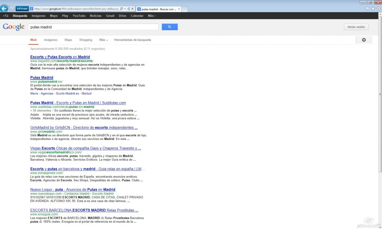Click the green URL 'www.girlsmadrid.com/'
This screenshot has width=382, height=229.
point(46,131)
